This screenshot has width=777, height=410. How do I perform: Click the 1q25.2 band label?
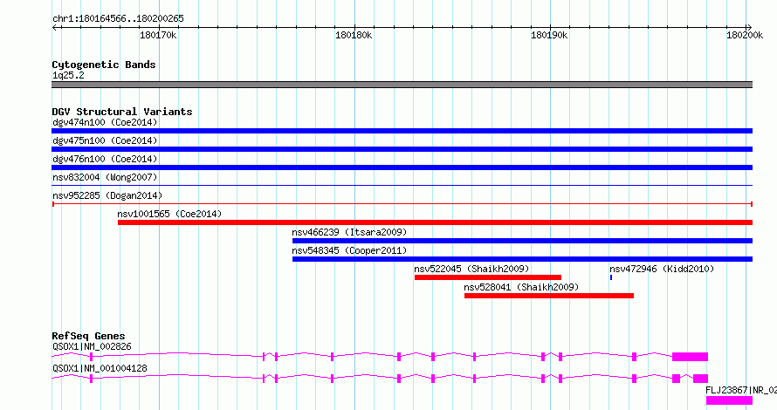[x=68, y=75]
